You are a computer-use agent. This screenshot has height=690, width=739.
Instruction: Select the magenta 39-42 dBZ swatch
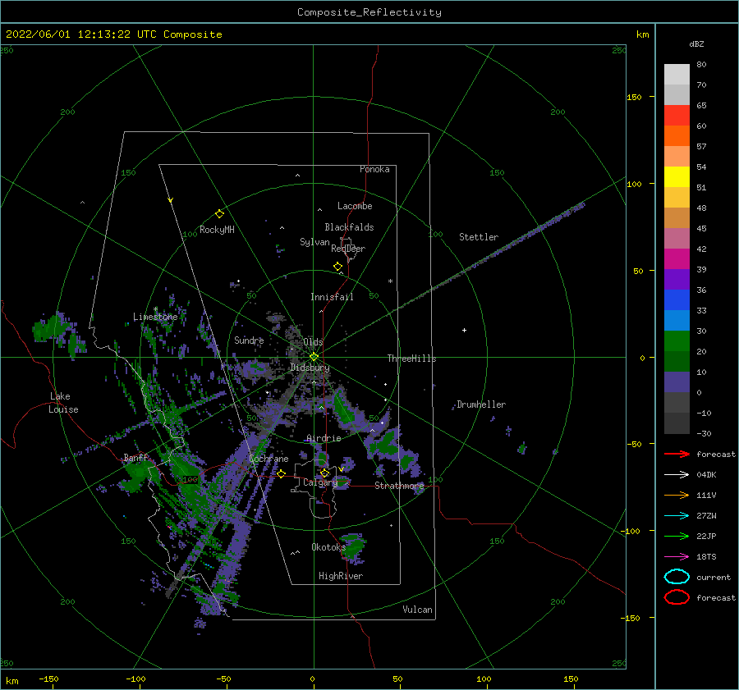[x=677, y=259]
